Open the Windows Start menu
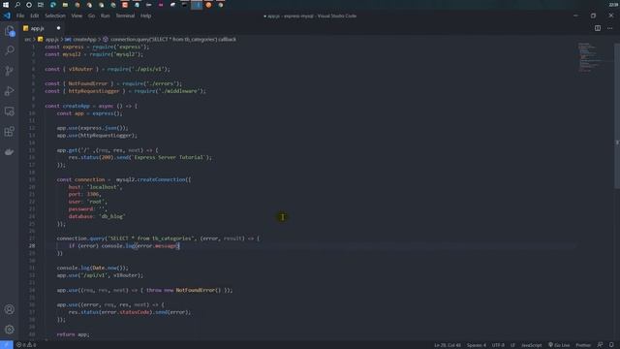620x349 pixels. 6,5
